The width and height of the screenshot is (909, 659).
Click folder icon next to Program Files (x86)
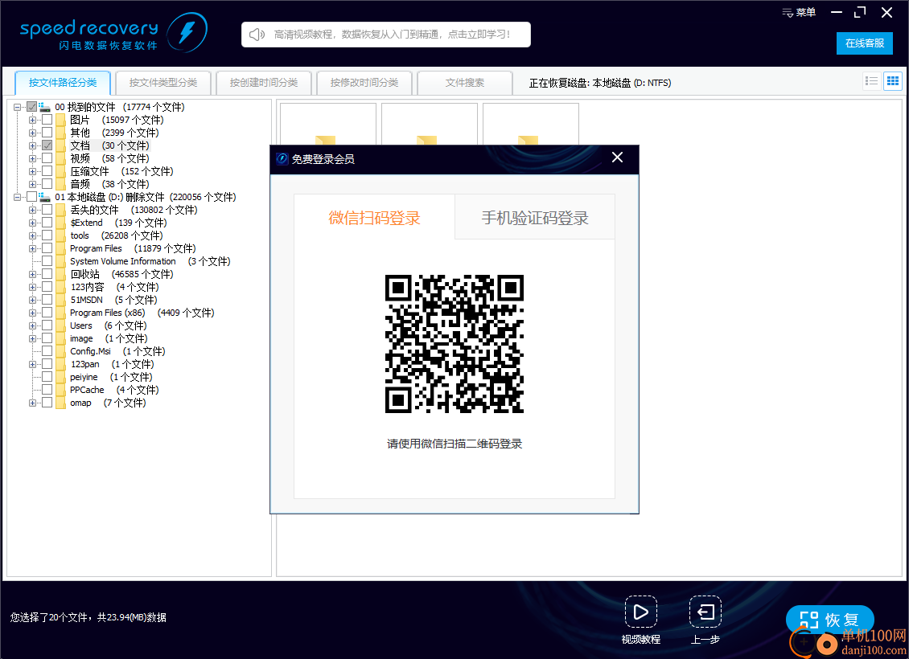coord(61,313)
